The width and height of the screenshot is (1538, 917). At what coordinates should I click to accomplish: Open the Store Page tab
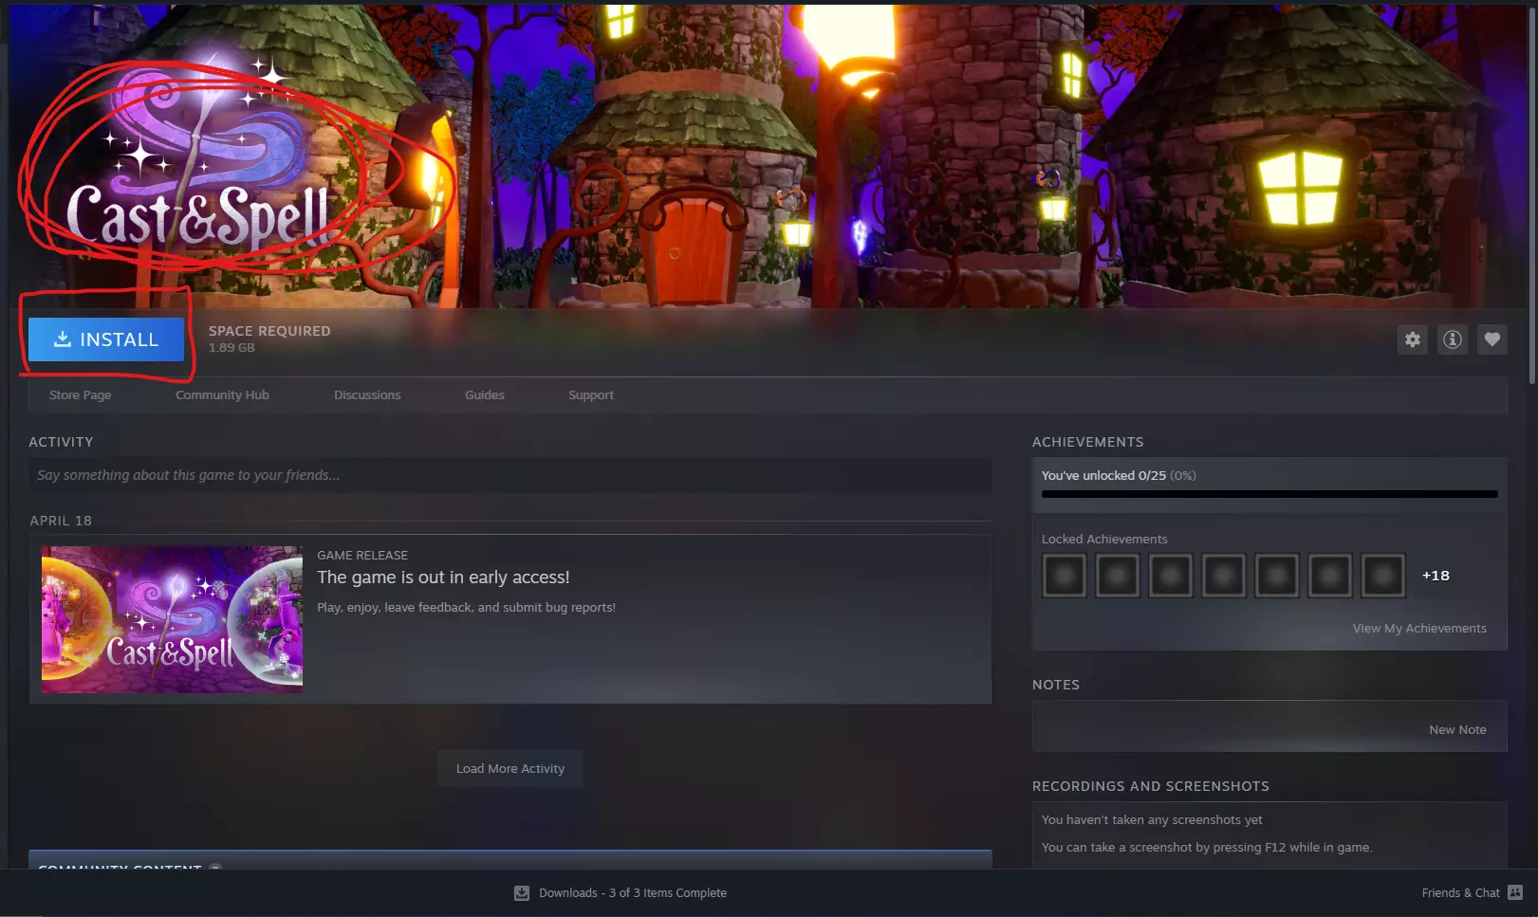[81, 395]
